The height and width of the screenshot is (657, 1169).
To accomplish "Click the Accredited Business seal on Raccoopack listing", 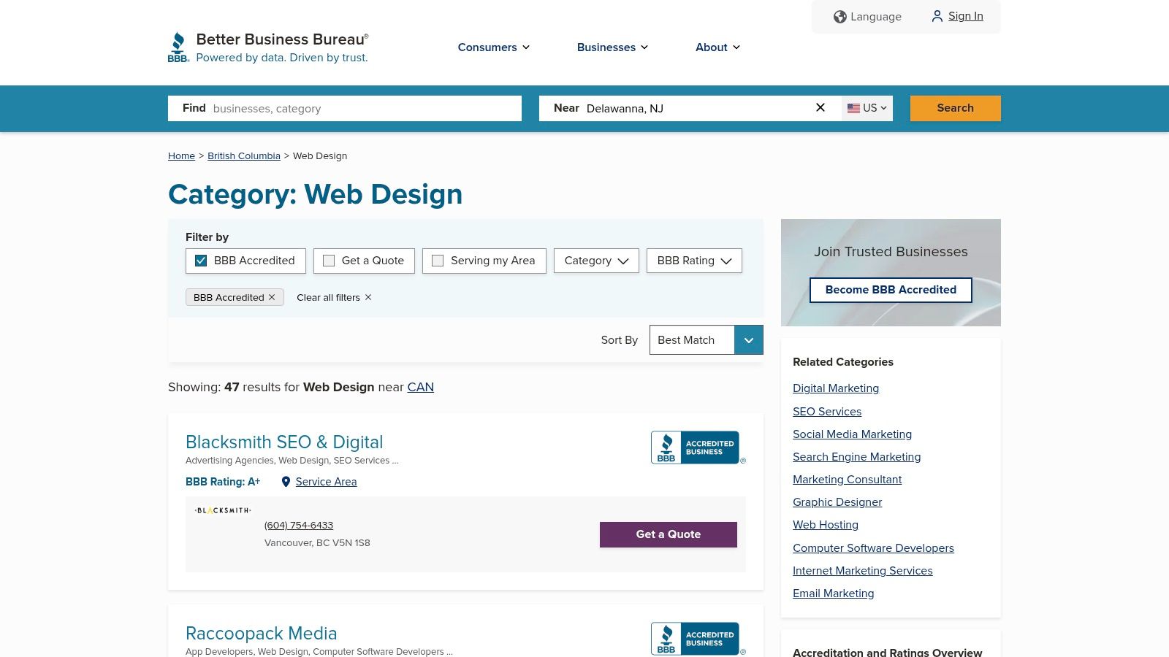I will [x=697, y=638].
